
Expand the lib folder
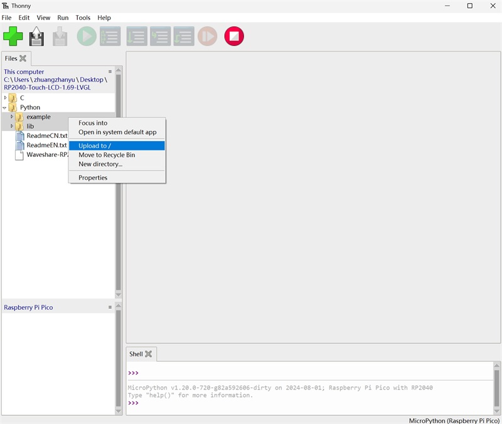point(12,126)
